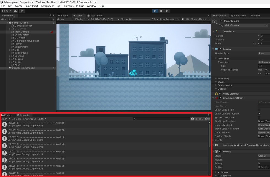The image size is (270, 177).
Task: Click the Camera component icon
Action: 217,49
